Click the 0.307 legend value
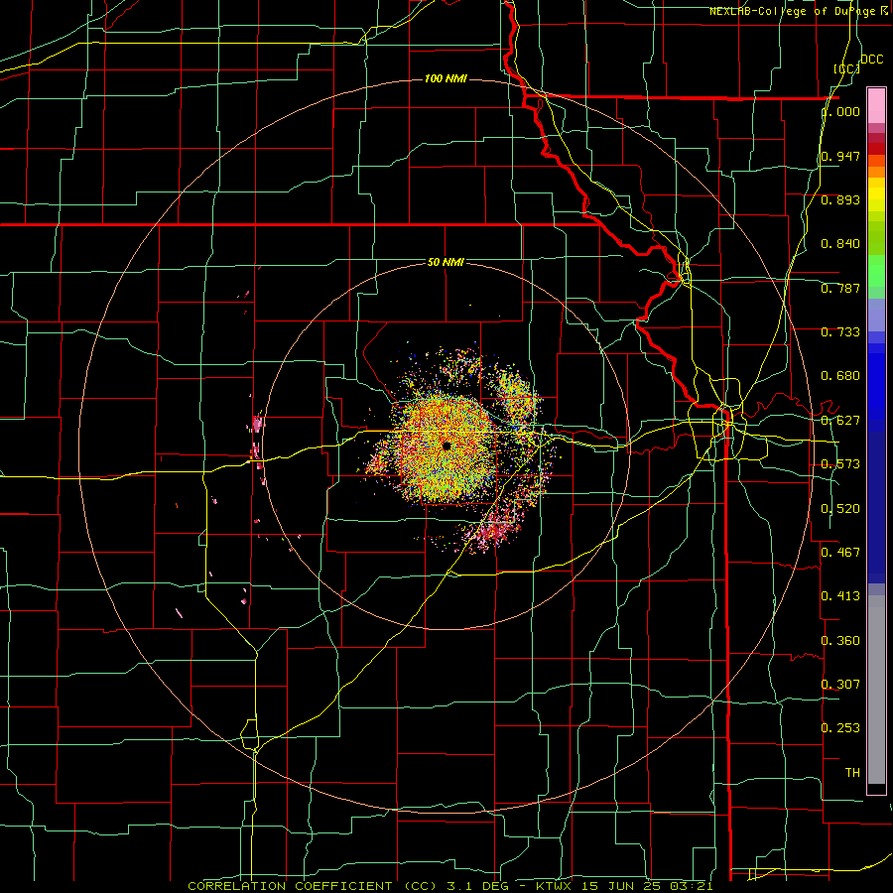This screenshot has width=893, height=893. 840,685
